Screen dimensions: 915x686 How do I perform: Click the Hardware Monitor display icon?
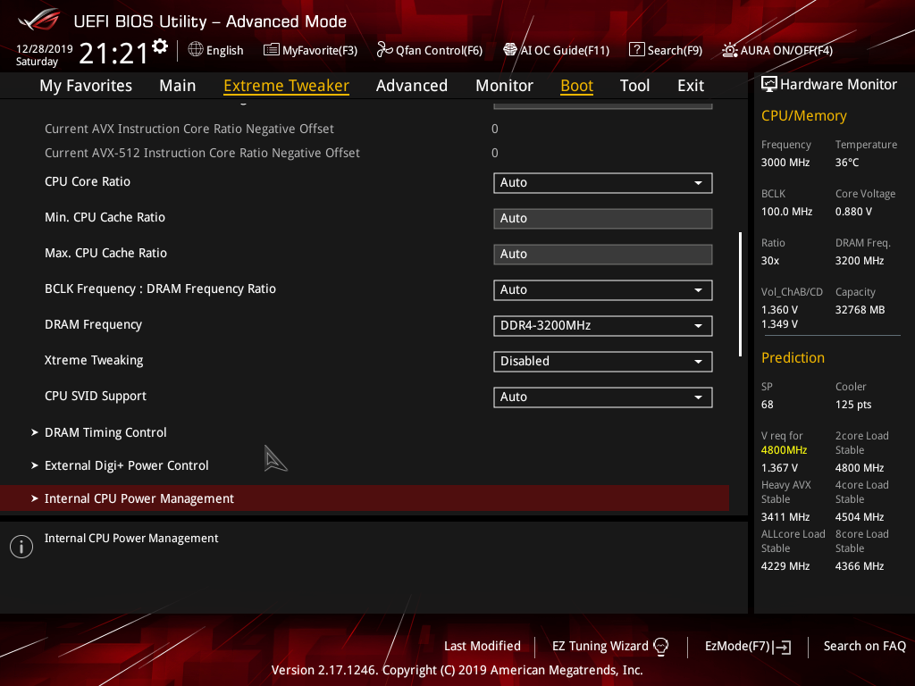(769, 85)
